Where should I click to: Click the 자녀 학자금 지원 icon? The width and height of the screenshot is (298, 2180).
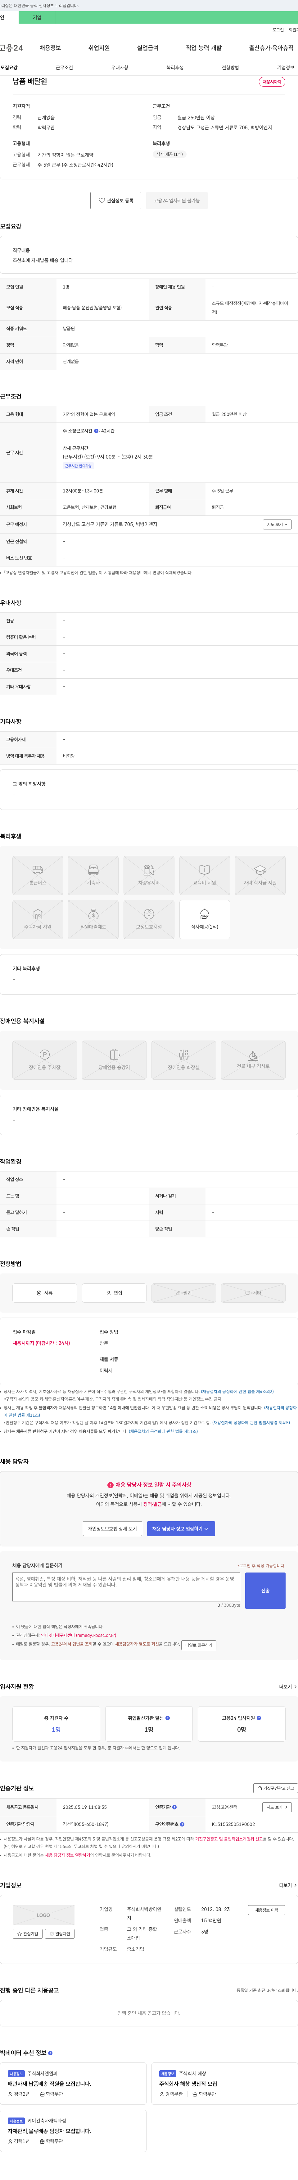tap(260, 875)
